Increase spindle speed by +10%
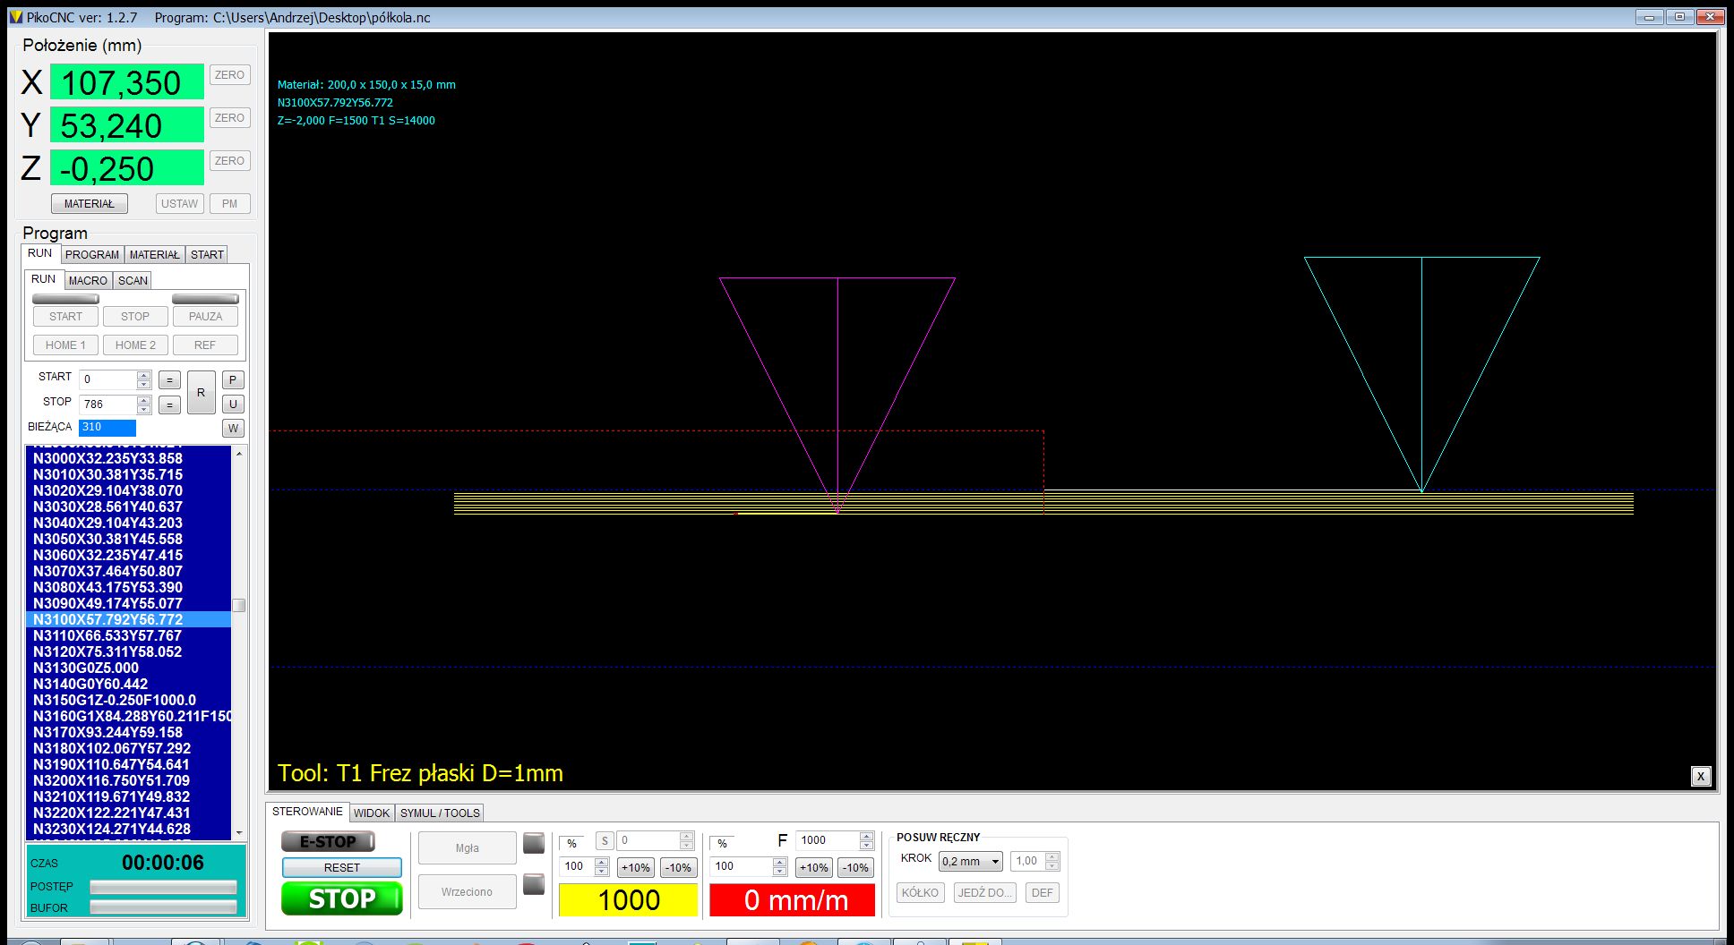The width and height of the screenshot is (1734, 945). point(636,868)
